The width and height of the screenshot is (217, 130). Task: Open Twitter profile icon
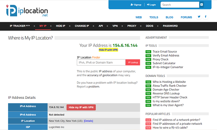(199, 17)
